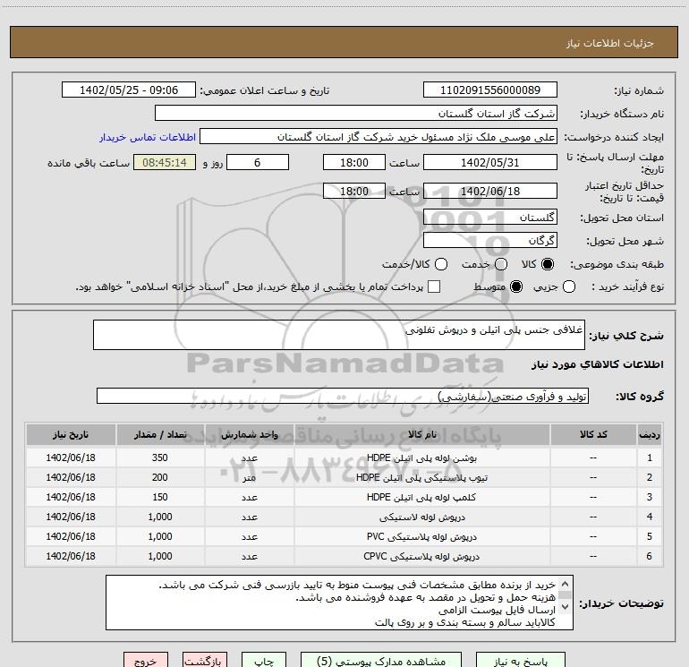Open مشاهده مدارک پیوستی (5) button
The height and width of the screenshot is (667, 689).
[381, 662]
